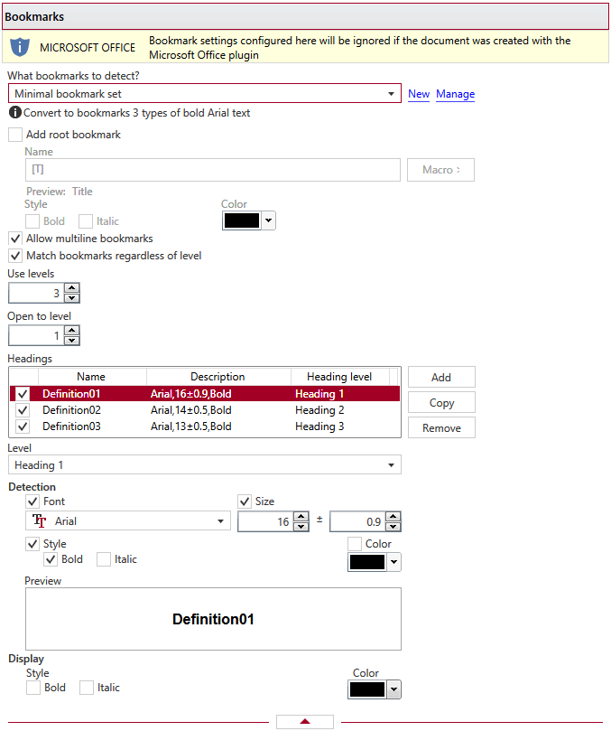Check Bold under Display Style
Image resolution: width=611 pixels, height=731 pixels.
[x=33, y=688]
